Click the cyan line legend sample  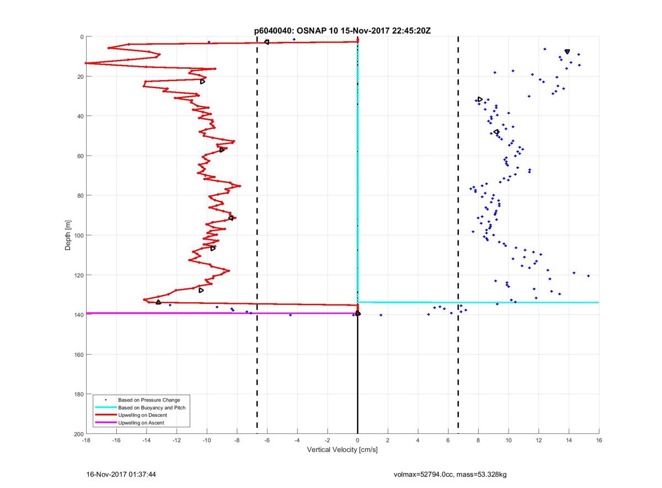pos(105,407)
